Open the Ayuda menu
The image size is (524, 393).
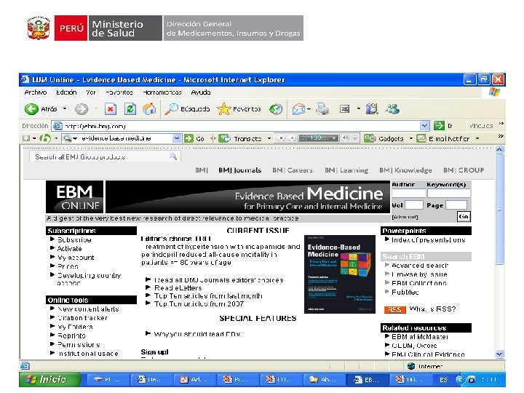tap(201, 92)
